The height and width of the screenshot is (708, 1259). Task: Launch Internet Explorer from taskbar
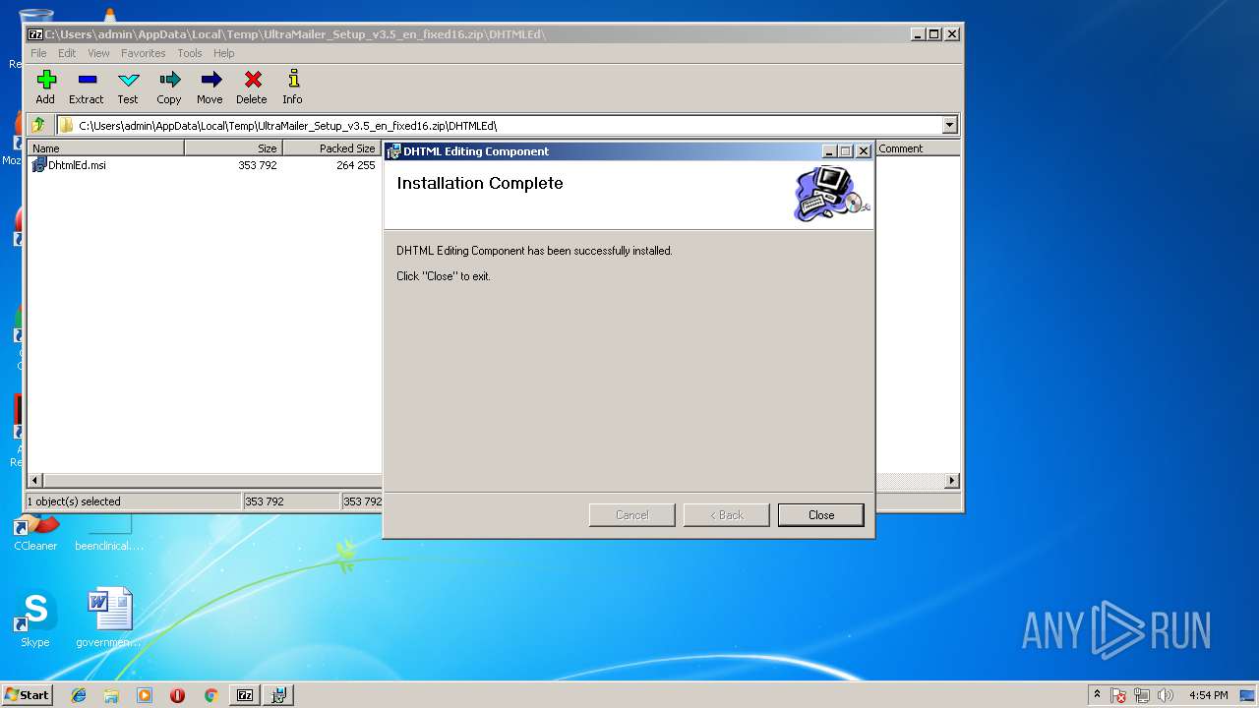[x=79, y=695]
